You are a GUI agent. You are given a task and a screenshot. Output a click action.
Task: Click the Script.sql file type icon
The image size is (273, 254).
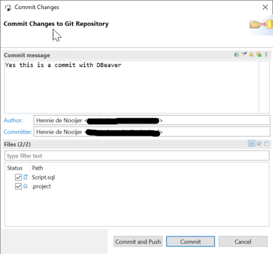coord(26,177)
